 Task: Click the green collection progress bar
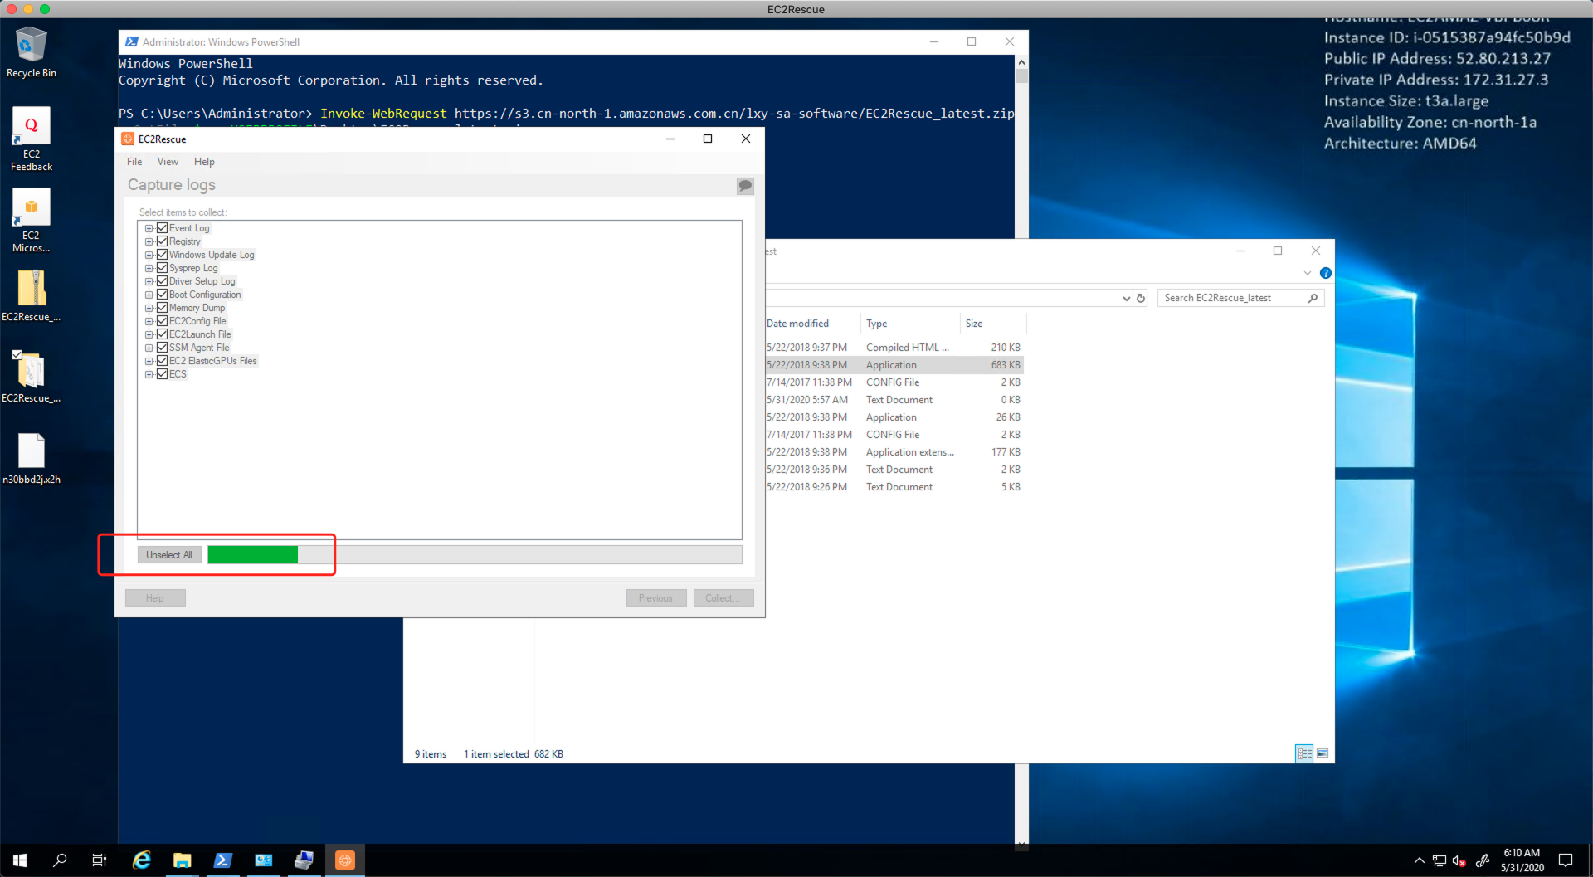(x=252, y=555)
